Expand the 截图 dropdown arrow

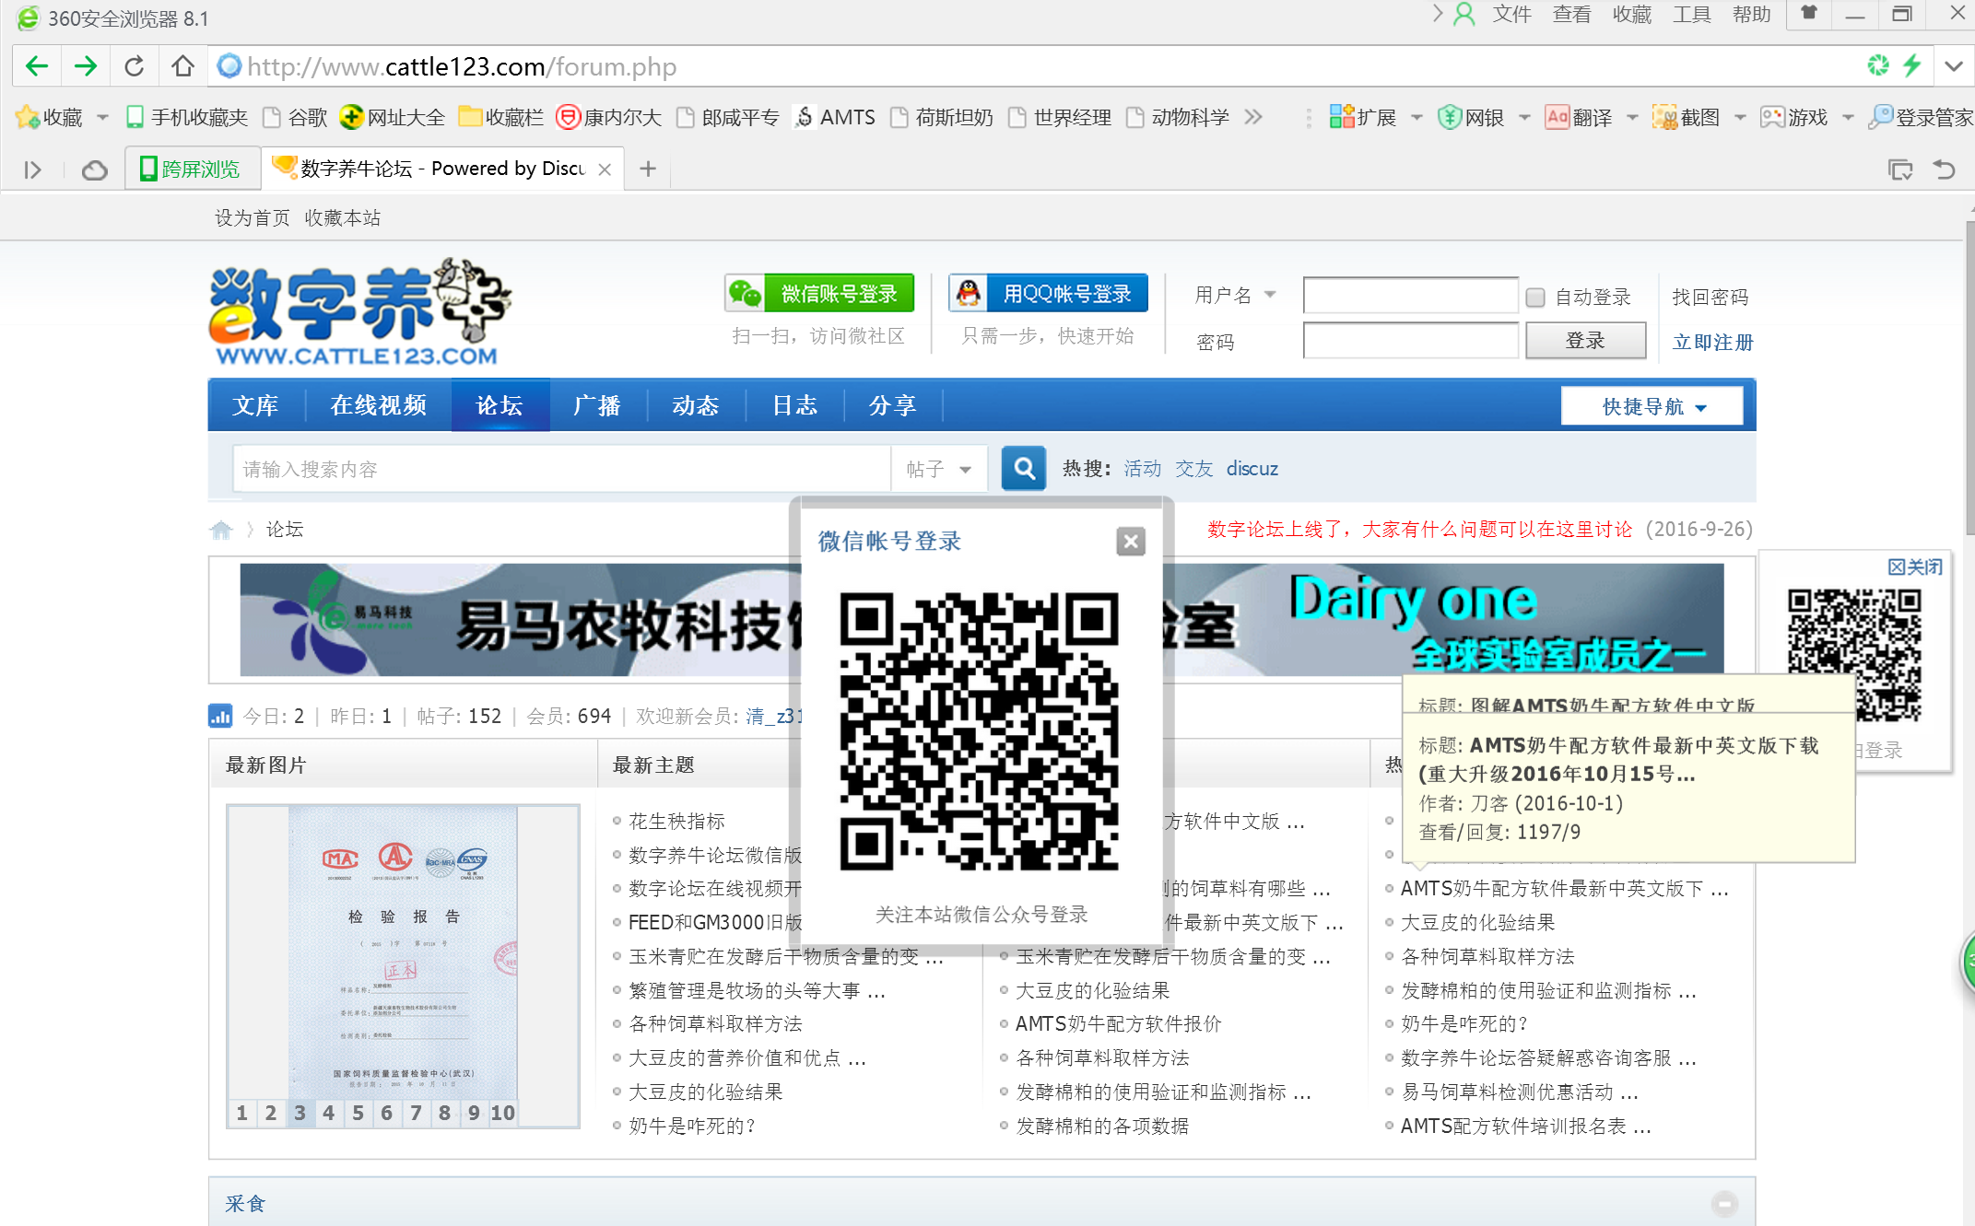[x=1741, y=118]
